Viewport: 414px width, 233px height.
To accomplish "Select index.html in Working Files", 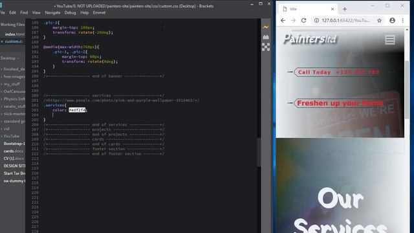I will [14, 34].
